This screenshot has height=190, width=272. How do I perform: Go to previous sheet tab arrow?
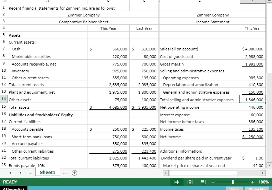click(x=10, y=173)
